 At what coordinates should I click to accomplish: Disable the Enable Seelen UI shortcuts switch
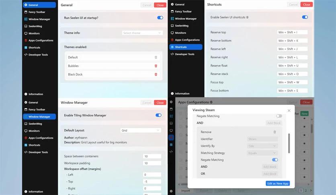click(305, 17)
